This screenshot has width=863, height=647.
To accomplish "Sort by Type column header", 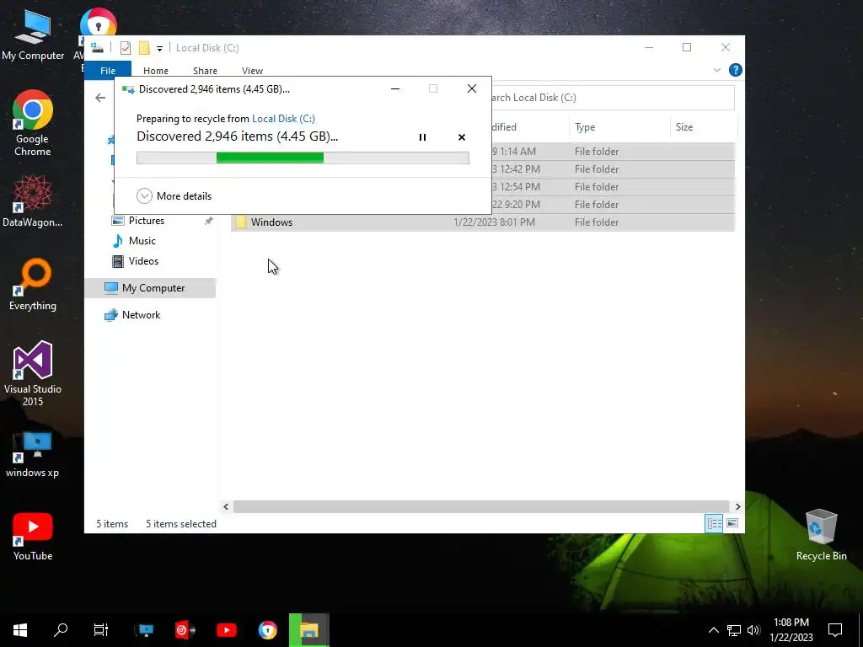I will (619, 127).
